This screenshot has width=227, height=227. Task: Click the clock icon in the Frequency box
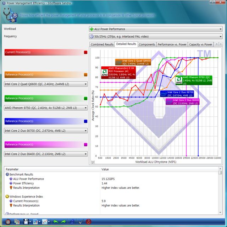pyautogui.click(x=92, y=36)
